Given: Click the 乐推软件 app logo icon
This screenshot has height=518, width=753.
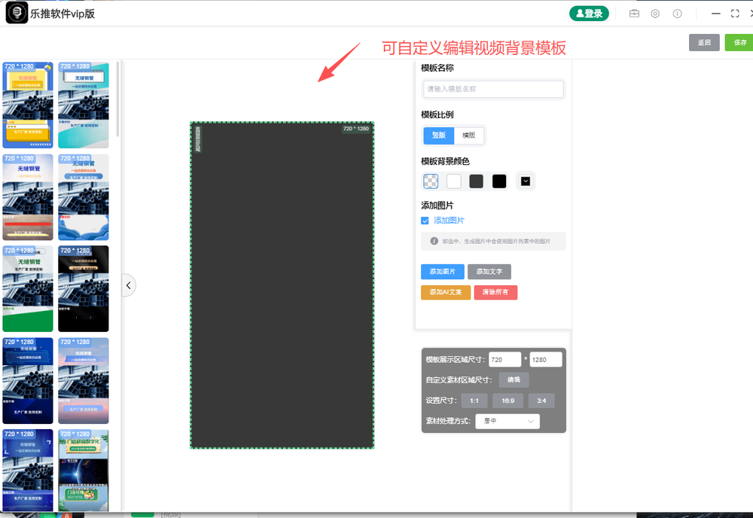Looking at the screenshot, I should click(17, 12).
